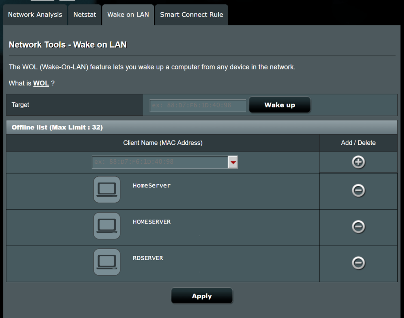
Task: Go to the Smart Connect Rule tab
Action: click(191, 15)
